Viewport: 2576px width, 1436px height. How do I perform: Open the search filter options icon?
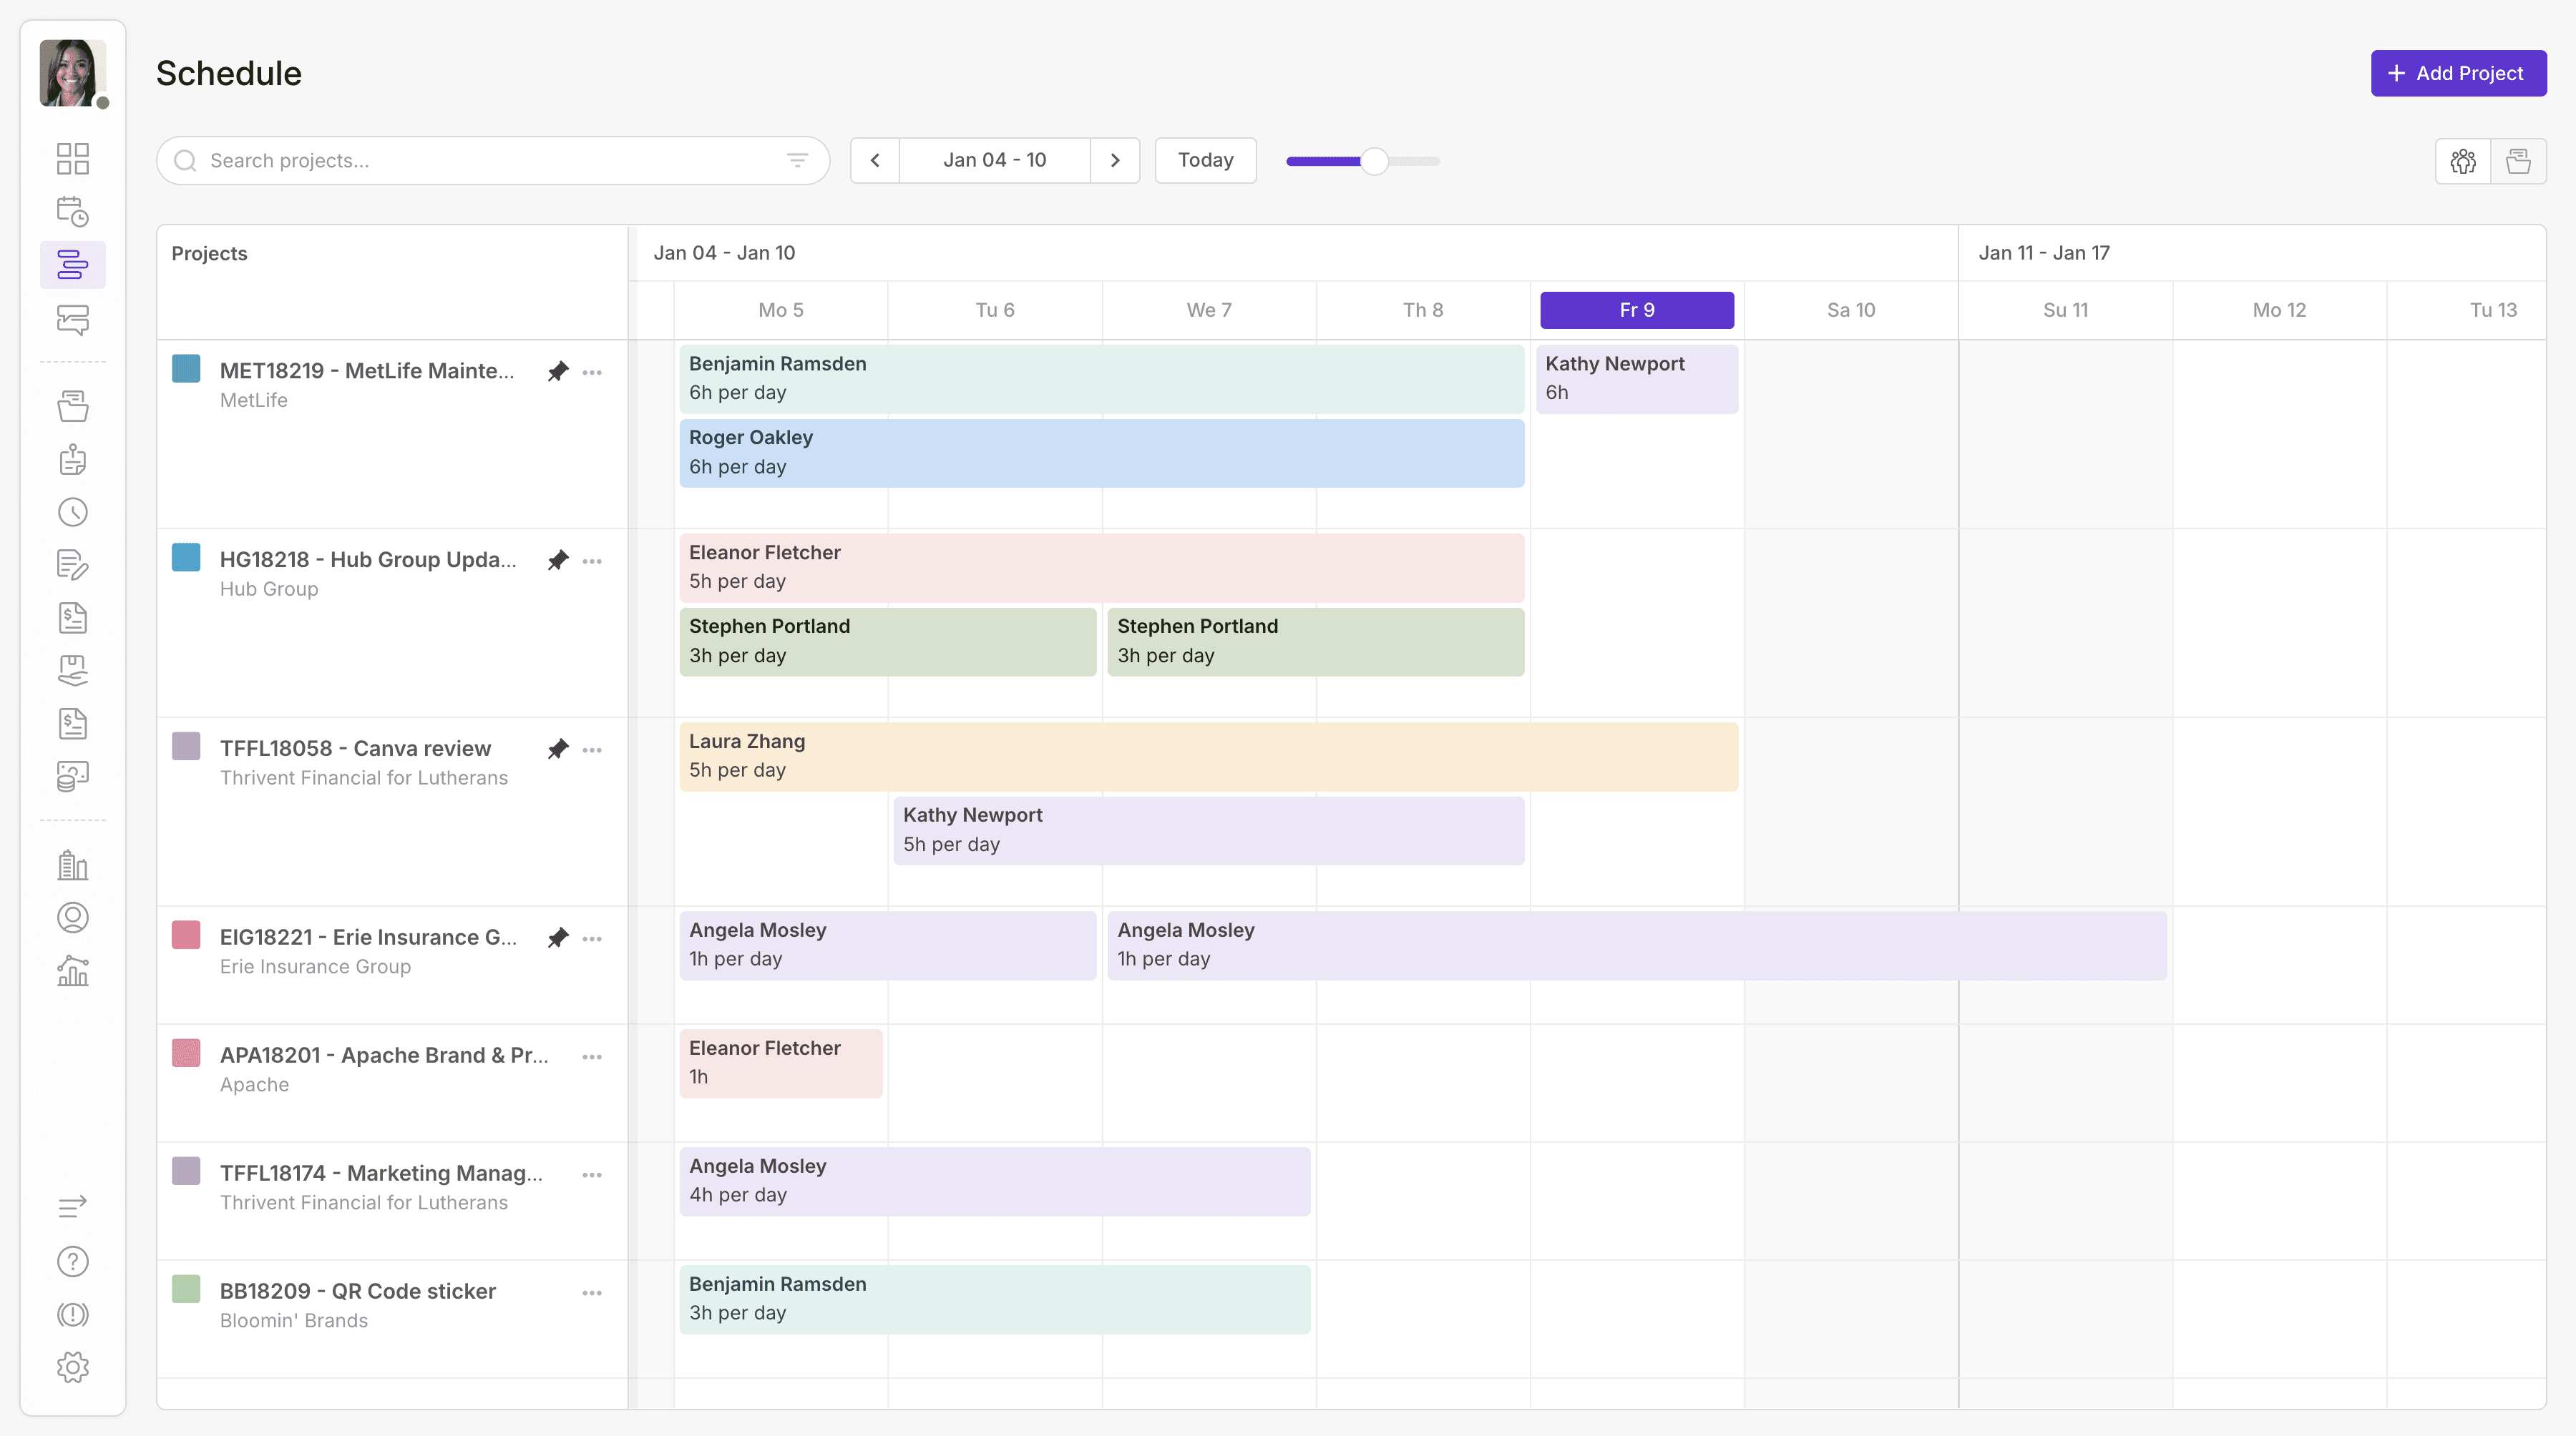click(x=797, y=161)
